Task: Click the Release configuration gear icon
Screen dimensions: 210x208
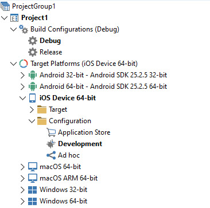Action: (x=33, y=52)
